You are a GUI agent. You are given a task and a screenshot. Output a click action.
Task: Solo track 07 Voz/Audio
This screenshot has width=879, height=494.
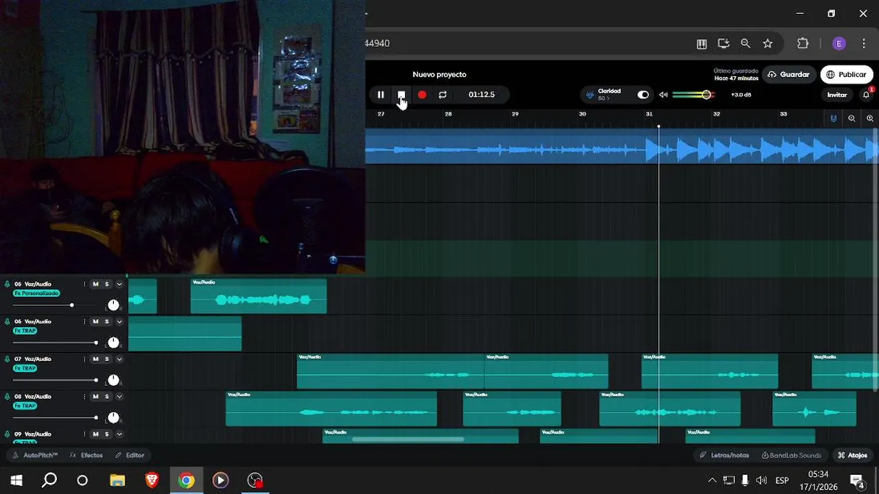pos(107,359)
